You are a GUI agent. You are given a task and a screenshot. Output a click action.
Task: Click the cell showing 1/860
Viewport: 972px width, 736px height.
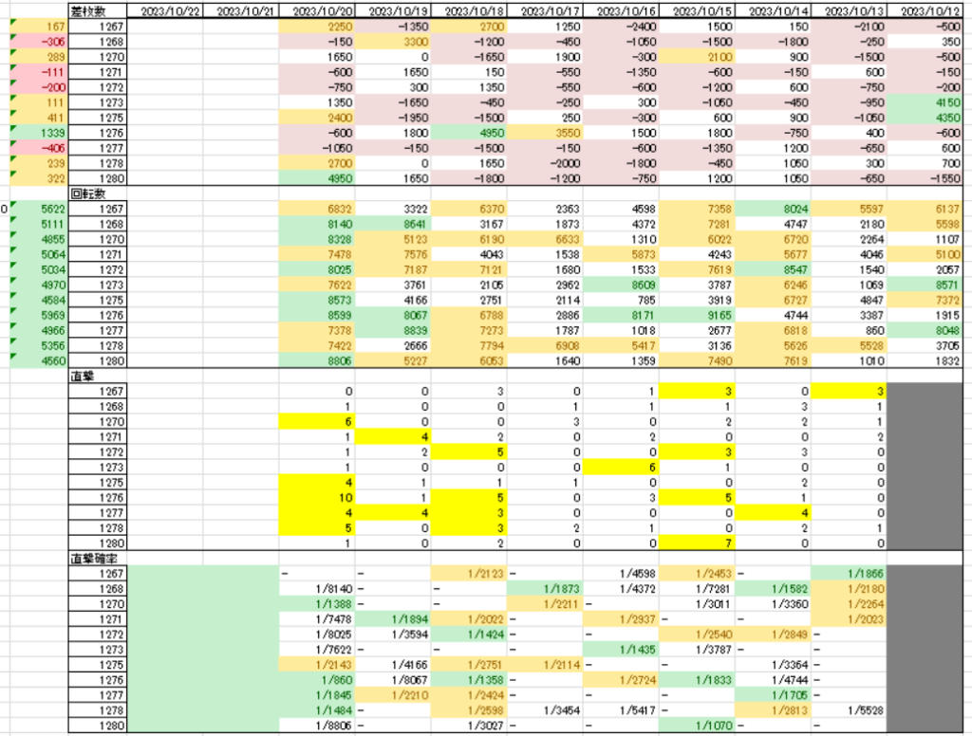316,679
